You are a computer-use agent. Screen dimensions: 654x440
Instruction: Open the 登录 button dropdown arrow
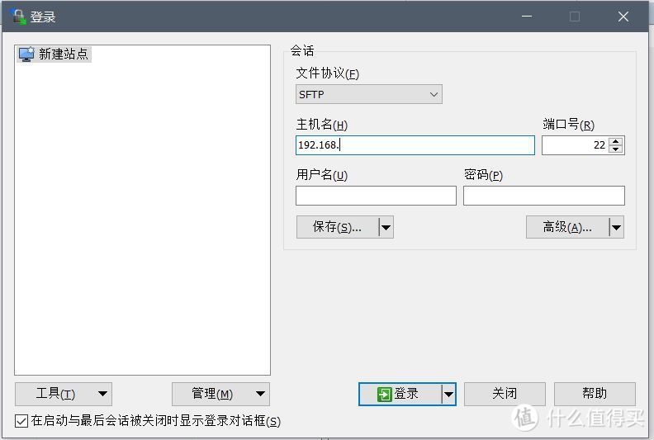point(448,395)
